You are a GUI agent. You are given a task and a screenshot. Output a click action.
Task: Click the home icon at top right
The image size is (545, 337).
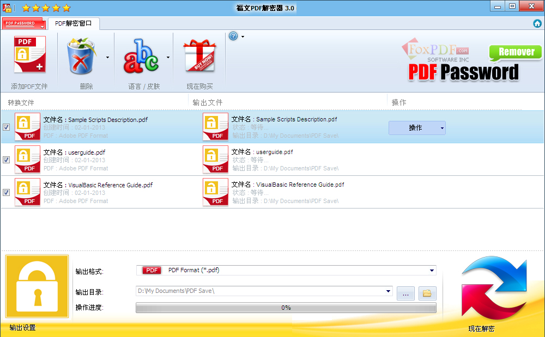pyautogui.click(x=537, y=23)
